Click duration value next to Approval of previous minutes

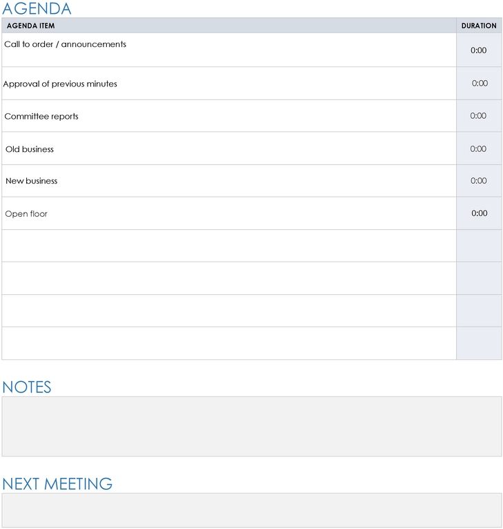point(480,84)
